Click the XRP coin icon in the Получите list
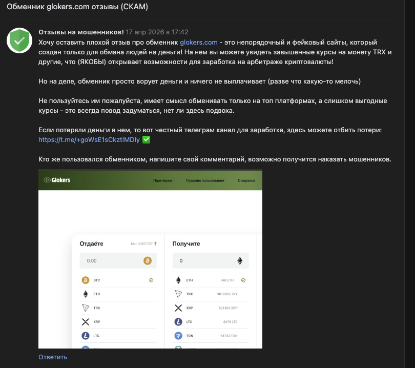 178,308
